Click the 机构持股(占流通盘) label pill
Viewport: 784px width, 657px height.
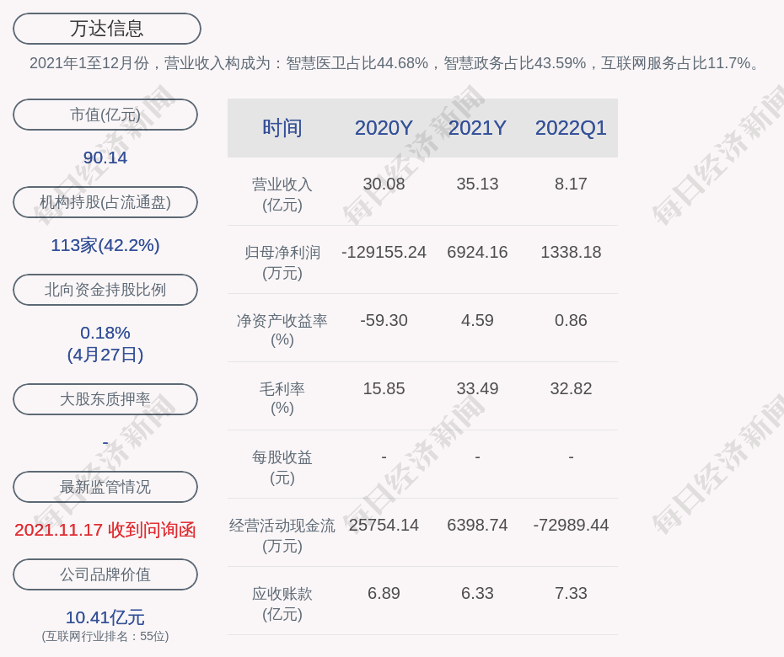click(x=105, y=202)
